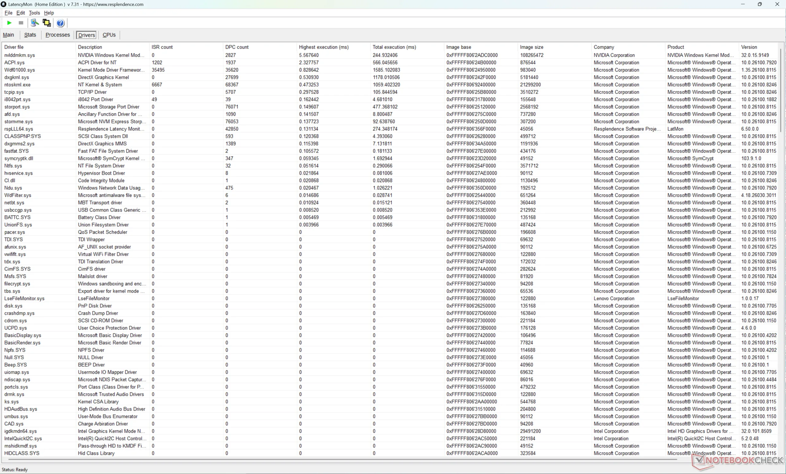Restore down the window
The width and height of the screenshot is (786, 474).
(x=760, y=4)
